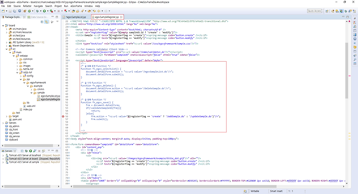Image resolution: width=358 pixels, height=194 pixels.
Task: Expand the src/main/java folder
Action: tap(6, 29)
